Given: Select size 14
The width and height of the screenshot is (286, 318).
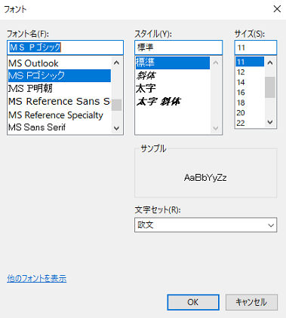Looking at the screenshot, I should 250,82.
